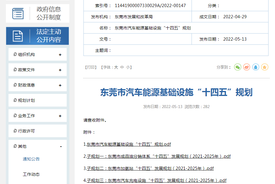Open attachment 1: 东莞市汽车能源基础设施“十四五”规划.pdf
This screenshot has height=184, width=275.
(129, 144)
